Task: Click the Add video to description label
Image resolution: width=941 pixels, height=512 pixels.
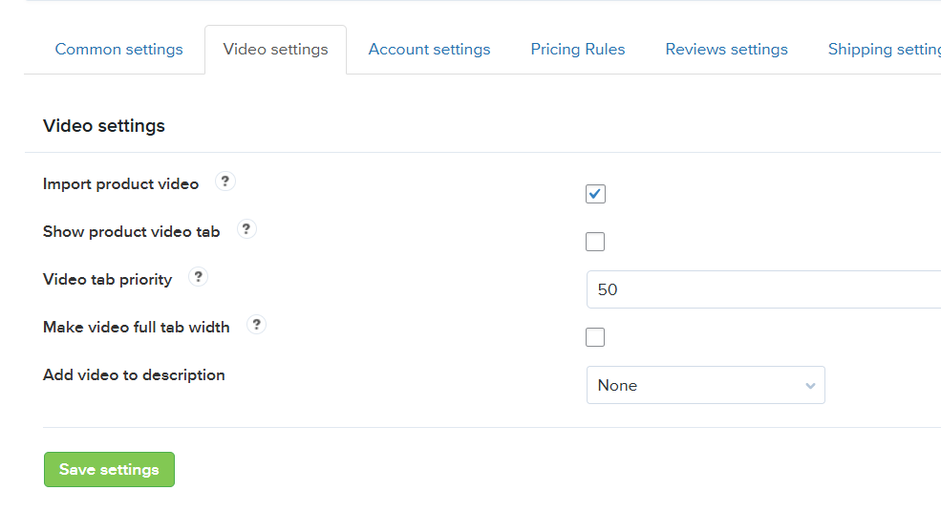Action: (x=134, y=375)
